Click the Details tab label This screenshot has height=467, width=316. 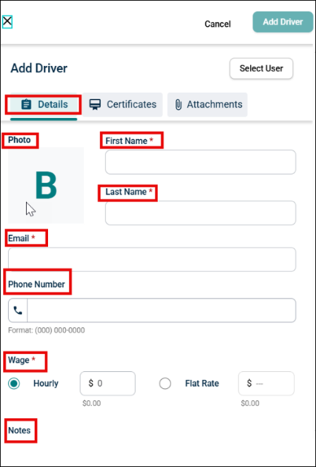point(53,105)
